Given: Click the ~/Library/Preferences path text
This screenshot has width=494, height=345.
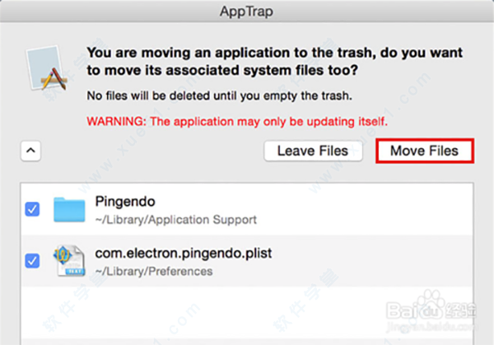Looking at the screenshot, I should coord(154,271).
